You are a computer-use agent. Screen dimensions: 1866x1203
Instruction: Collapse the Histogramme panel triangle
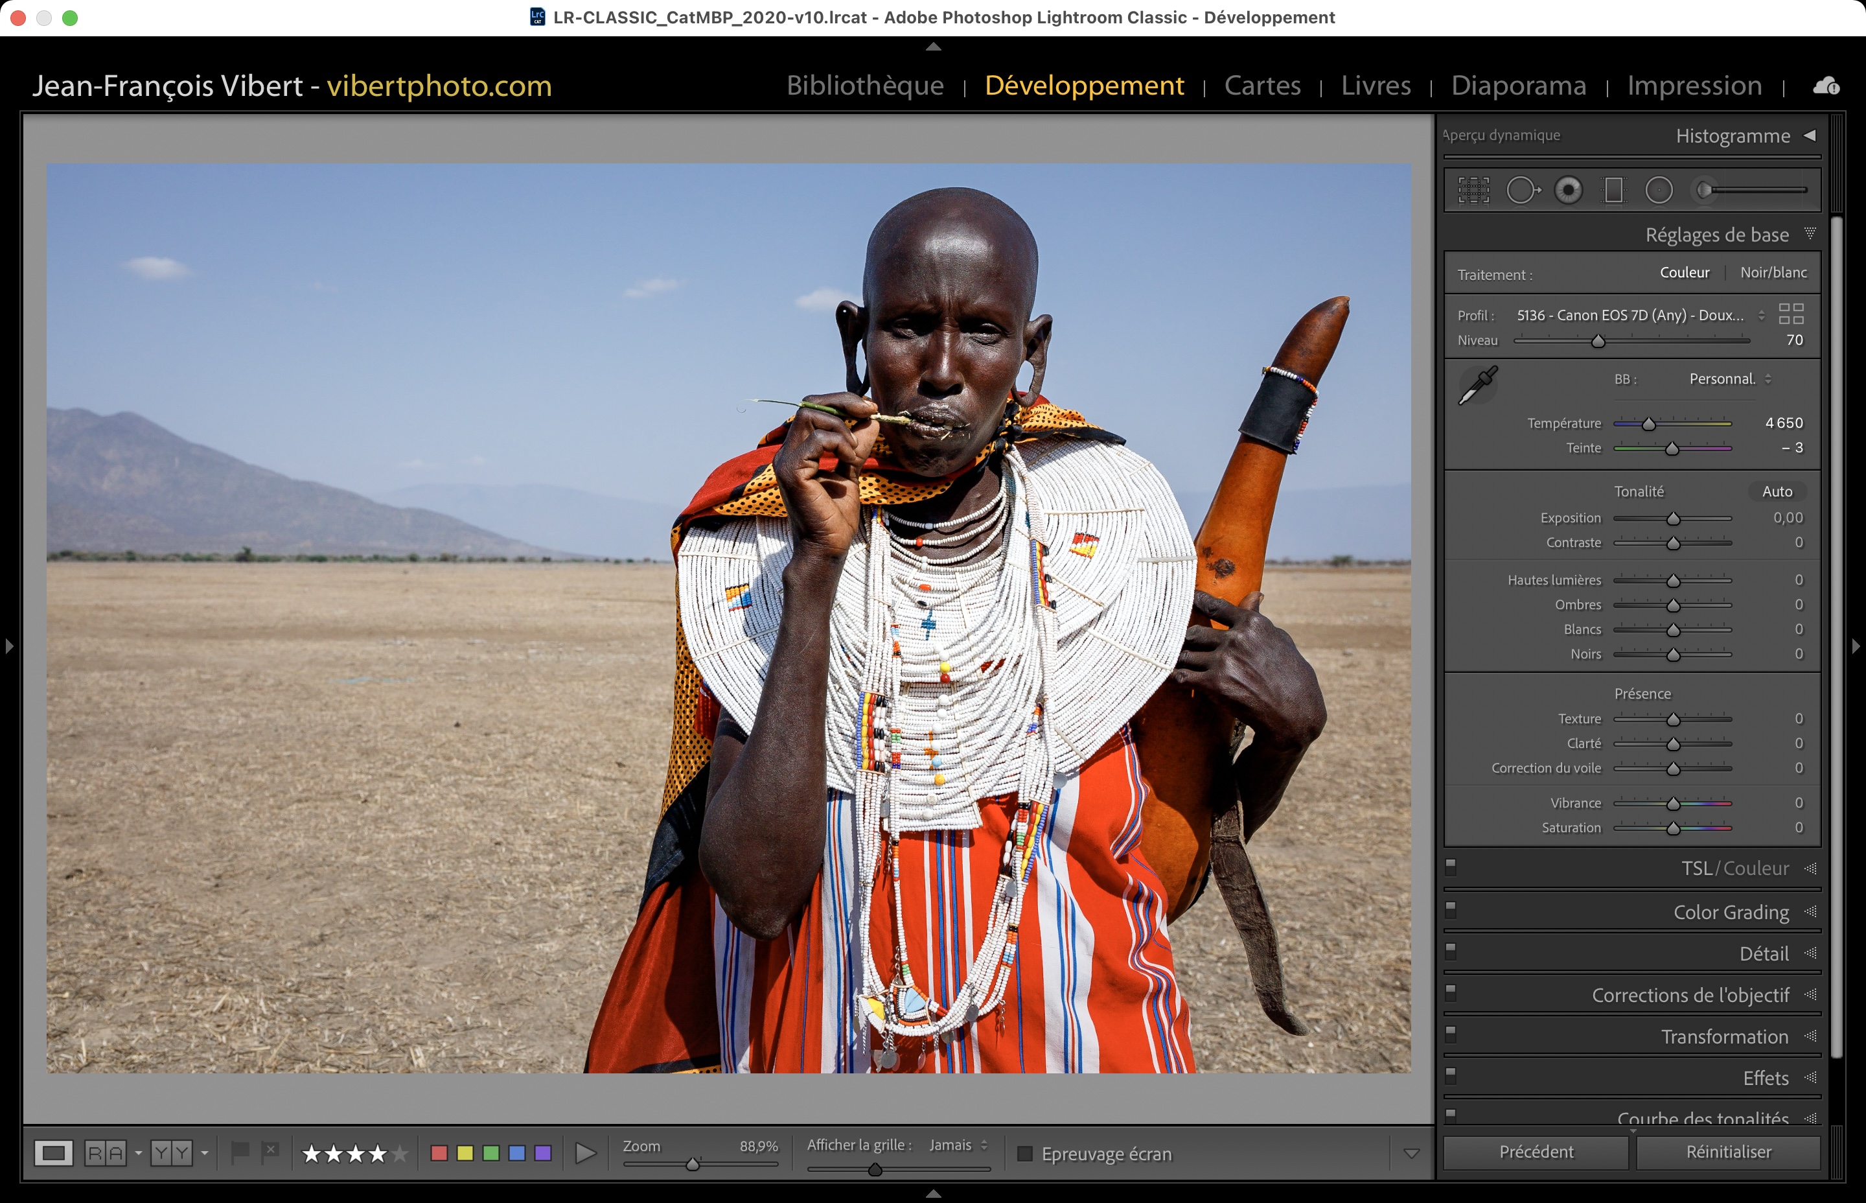coord(1810,135)
